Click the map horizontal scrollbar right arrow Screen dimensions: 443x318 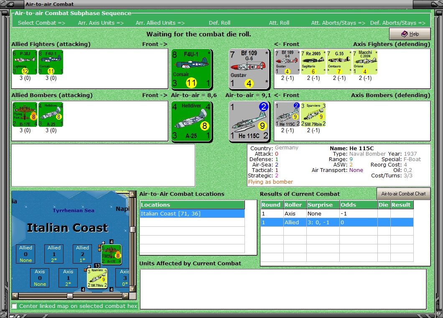[126, 296]
